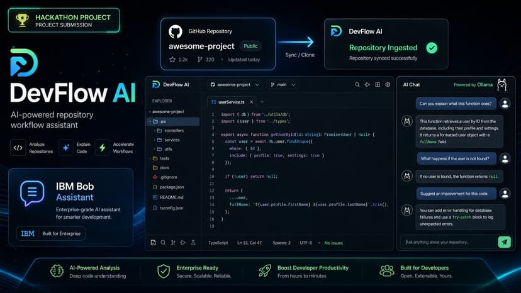Open the split layout icon in IDE header

click(378, 85)
